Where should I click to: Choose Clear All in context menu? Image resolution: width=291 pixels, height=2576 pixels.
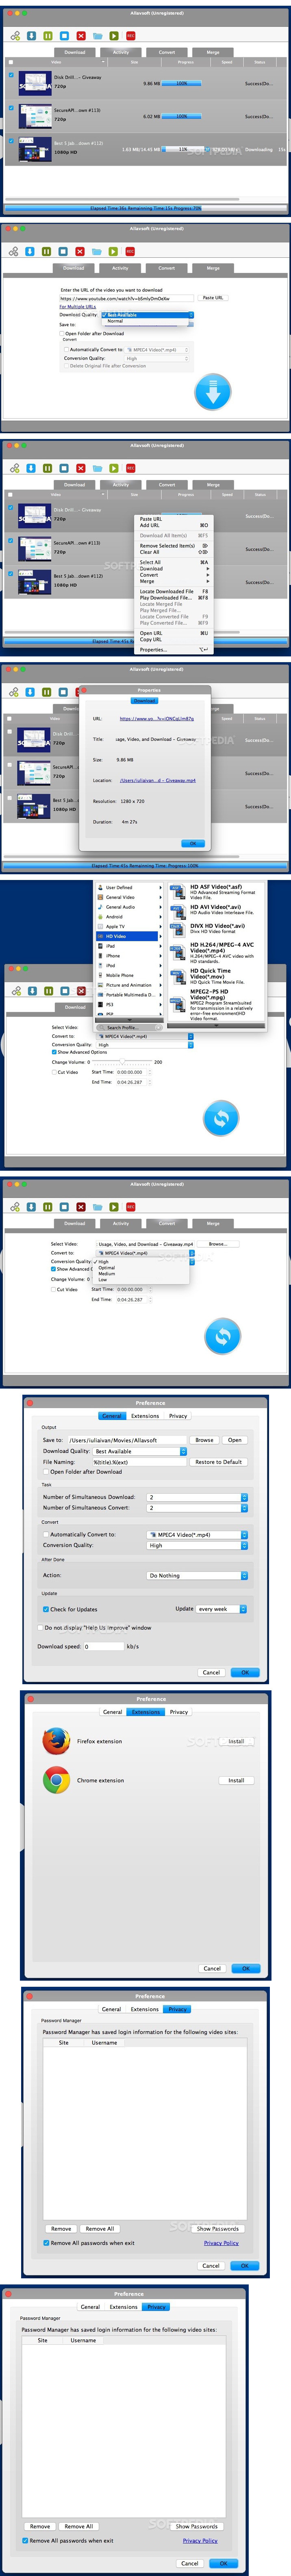(174, 552)
